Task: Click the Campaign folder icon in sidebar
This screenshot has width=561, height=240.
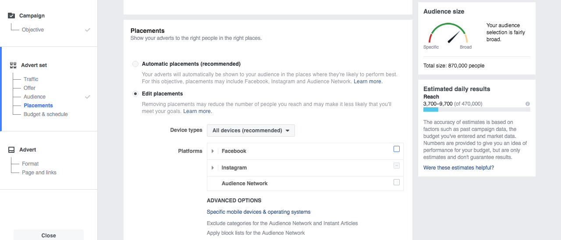Action: click(12, 16)
